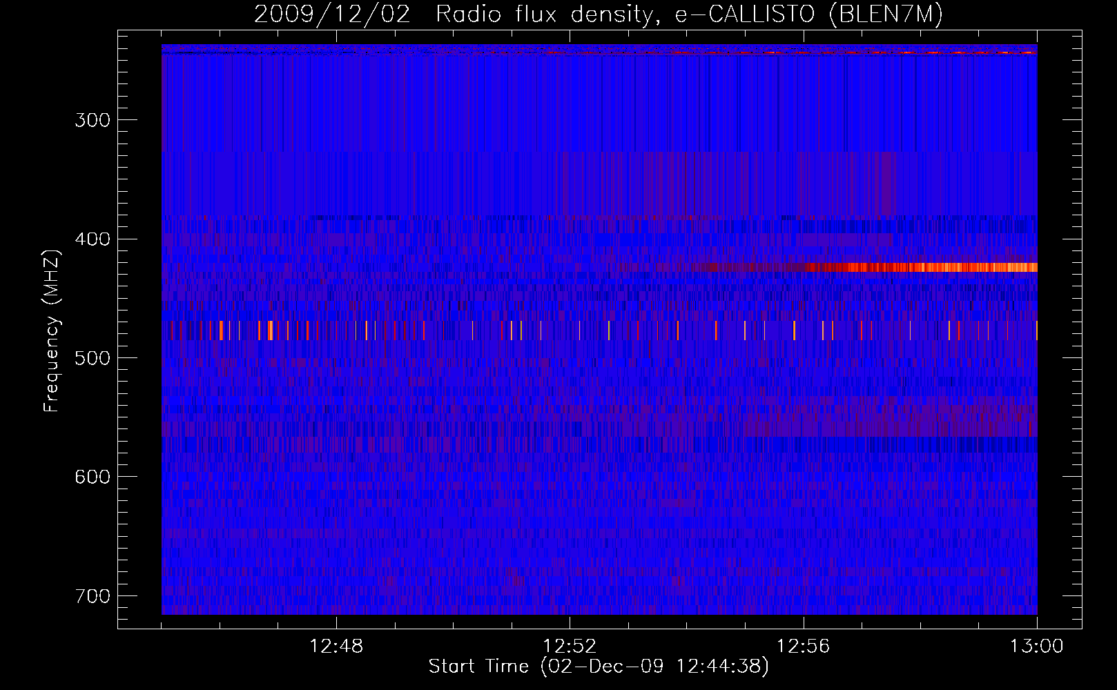Click the 12:52 time tick label
Image resolution: width=1117 pixels, height=690 pixels.
point(570,647)
